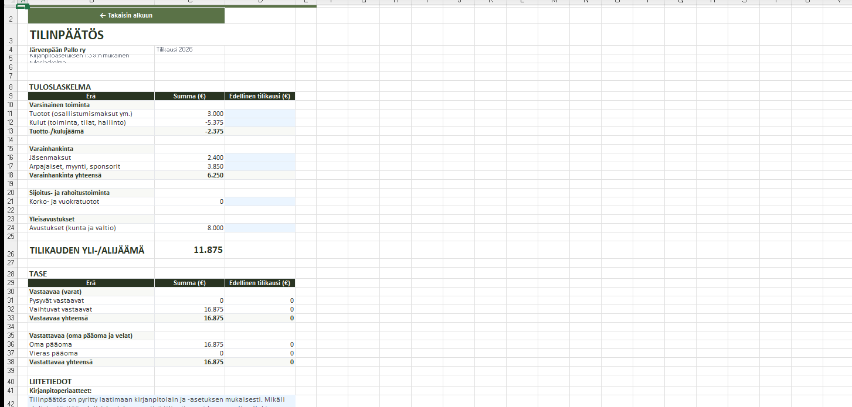Select the Varainhankinta yhteensä total 6.250

click(189, 175)
